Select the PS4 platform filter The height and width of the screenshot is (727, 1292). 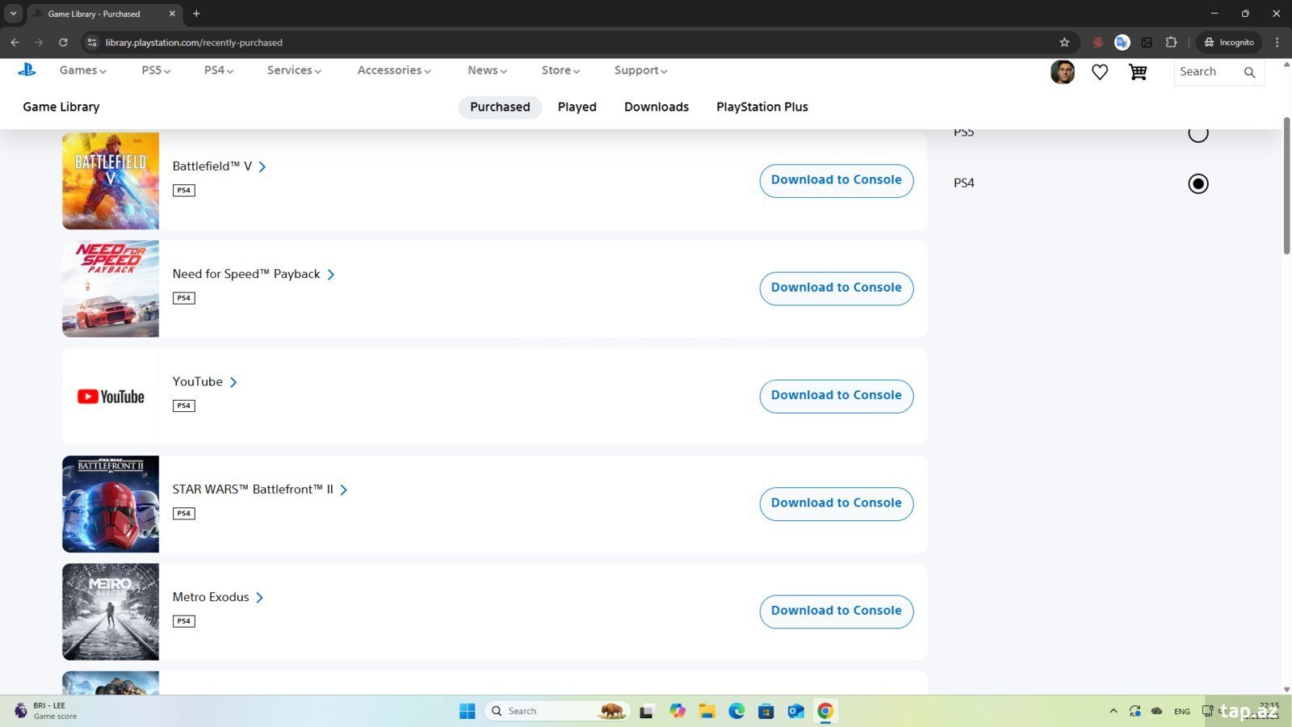click(1198, 183)
